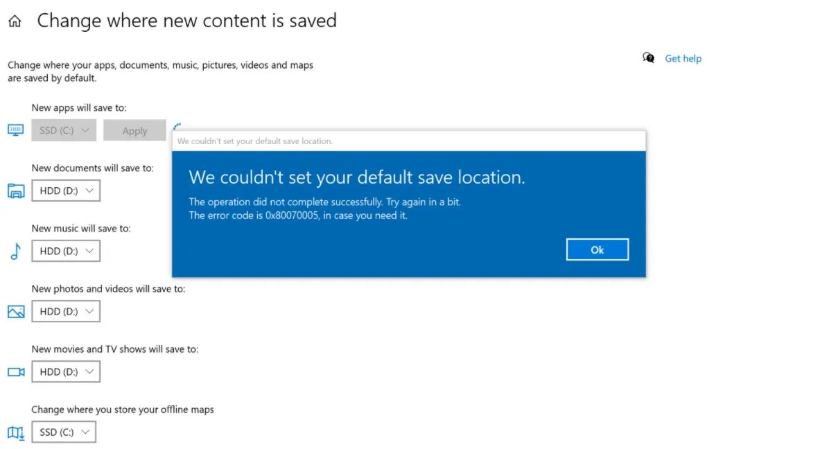The image size is (820, 449).
Task: Click the computer icon beside new apps
Action: tap(16, 130)
